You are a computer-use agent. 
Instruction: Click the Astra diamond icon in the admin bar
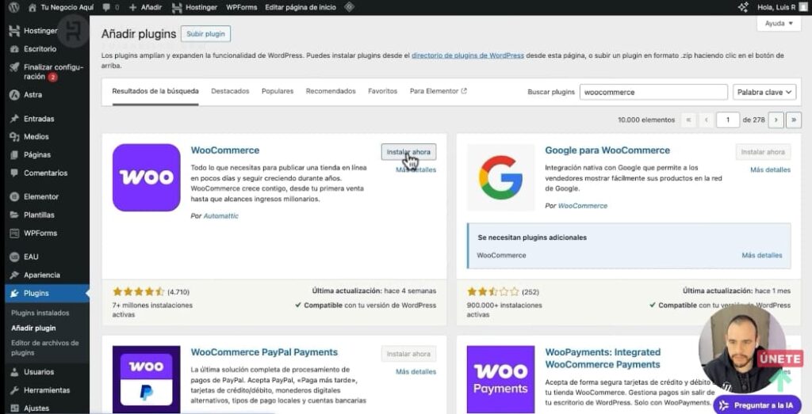[x=350, y=7]
